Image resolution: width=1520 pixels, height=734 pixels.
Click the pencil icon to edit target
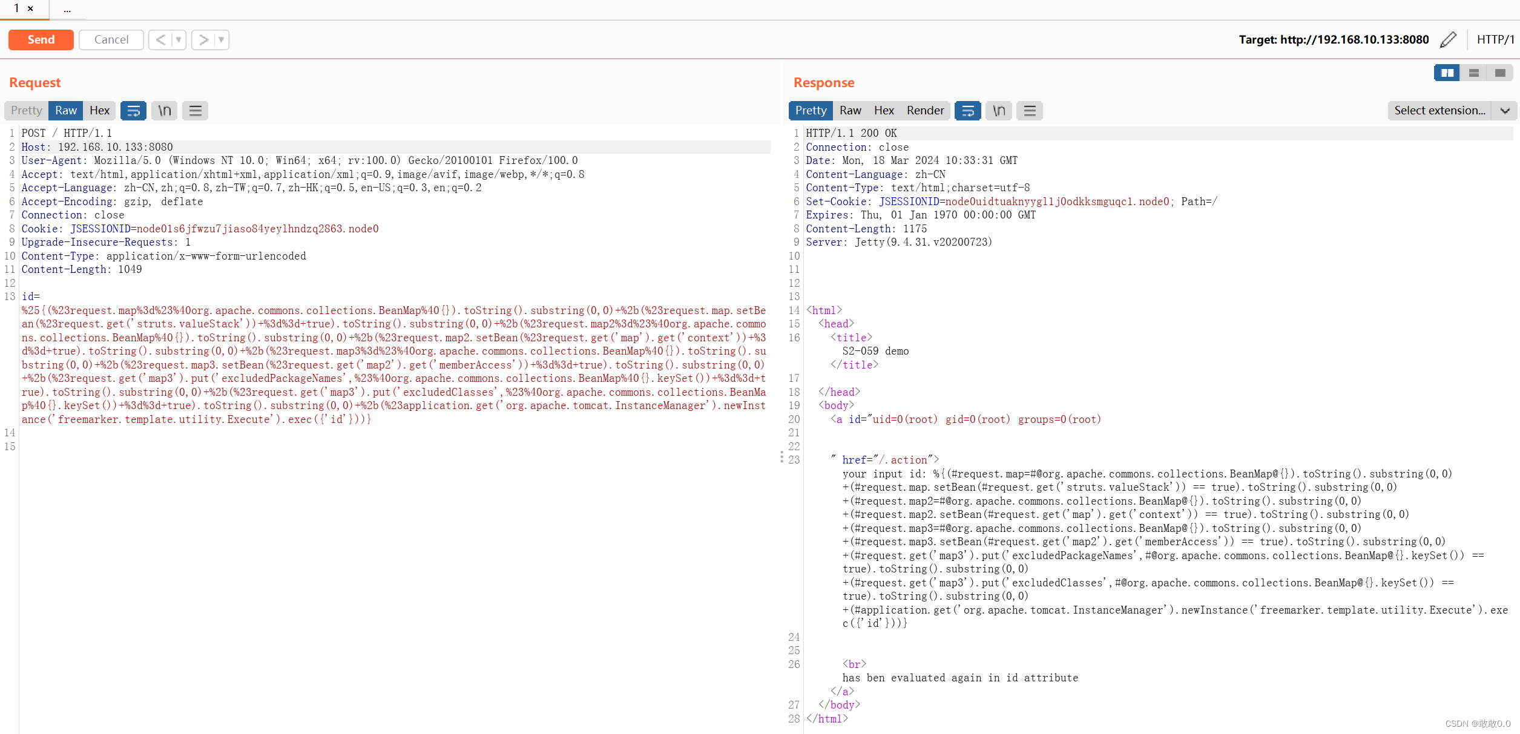(1448, 40)
